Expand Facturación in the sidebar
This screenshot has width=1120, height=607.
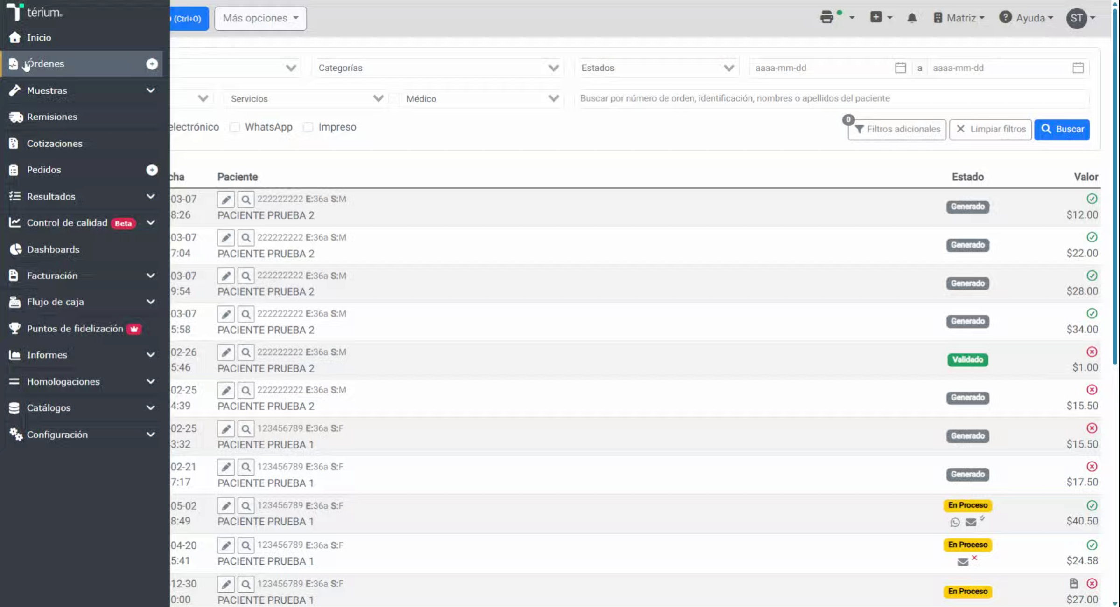82,276
